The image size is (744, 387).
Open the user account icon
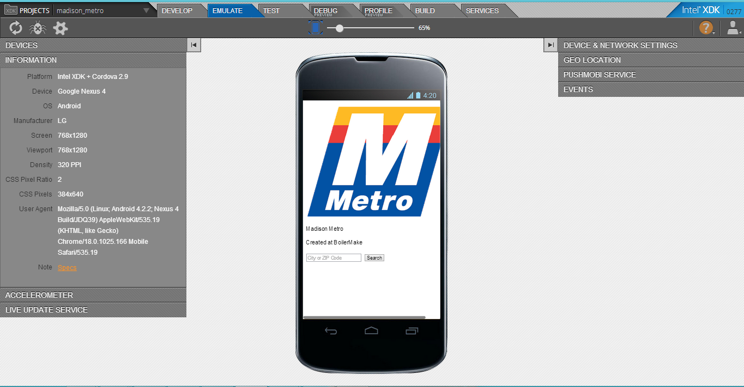point(734,28)
